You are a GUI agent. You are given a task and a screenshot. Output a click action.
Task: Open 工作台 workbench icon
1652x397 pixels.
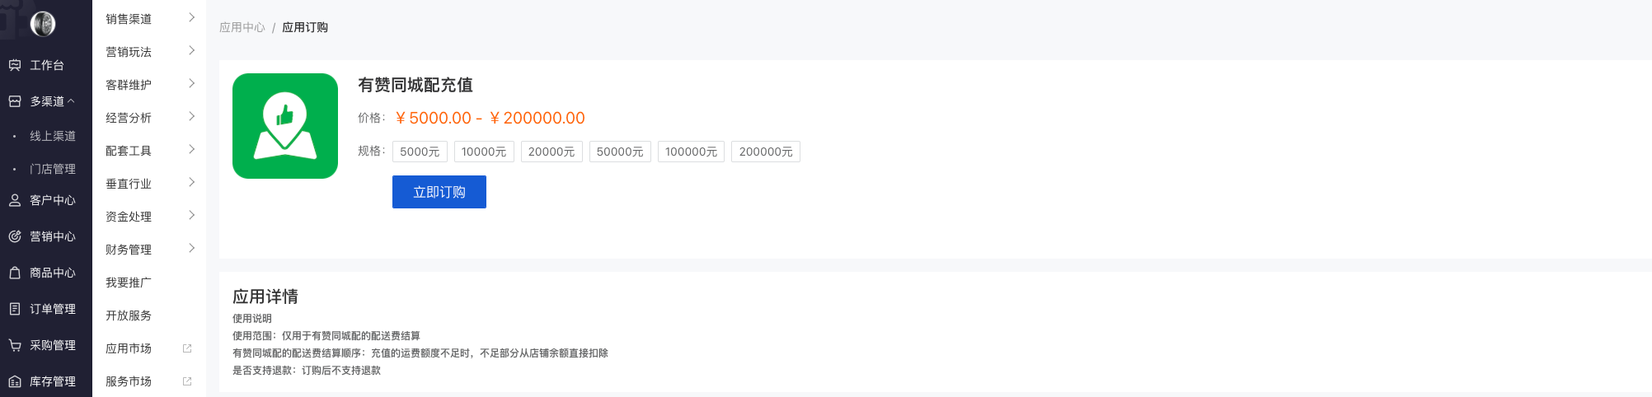[15, 65]
